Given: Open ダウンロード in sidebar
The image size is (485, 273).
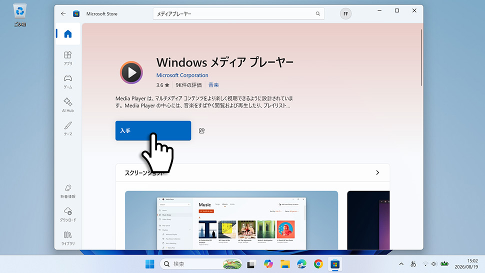Looking at the screenshot, I should click(67, 214).
